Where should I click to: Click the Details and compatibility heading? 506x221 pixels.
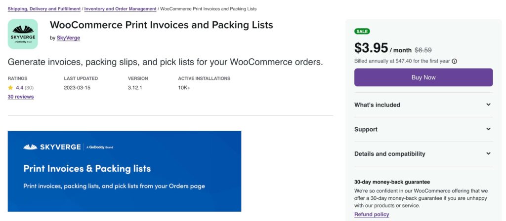390,154
